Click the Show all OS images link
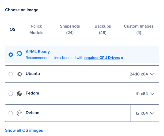This screenshot has width=164, height=136. pyautogui.click(x=24, y=130)
